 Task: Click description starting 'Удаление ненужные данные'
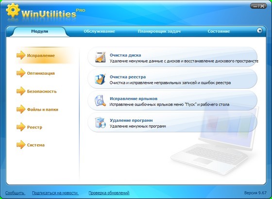click(184, 61)
